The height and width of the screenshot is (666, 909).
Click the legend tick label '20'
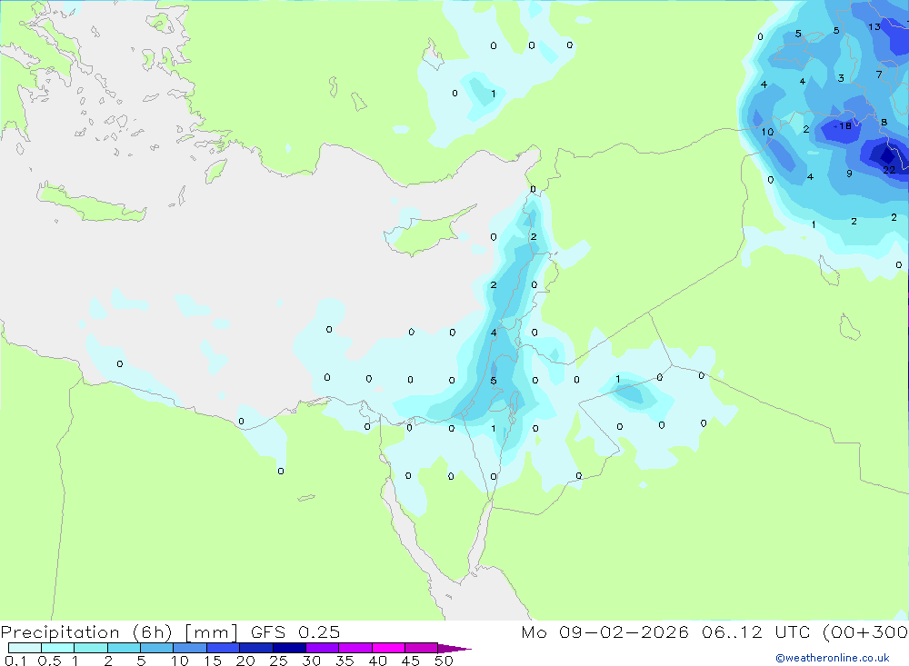[245, 661]
